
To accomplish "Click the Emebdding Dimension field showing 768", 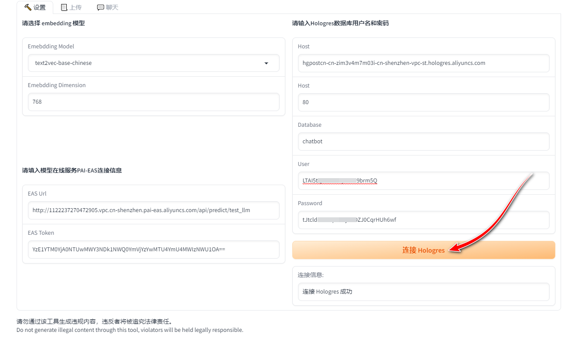I will 154,102.
